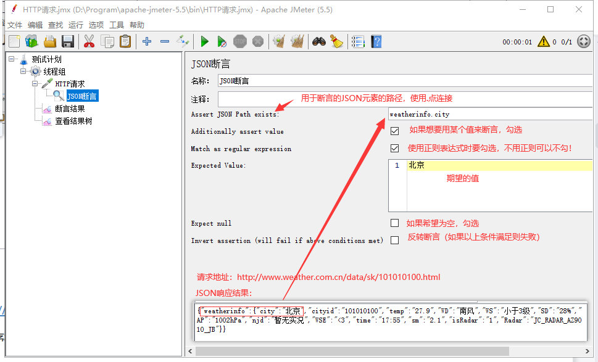Collapse the HTTP请求 tree node
This screenshot has height=362, width=598.
[35, 83]
